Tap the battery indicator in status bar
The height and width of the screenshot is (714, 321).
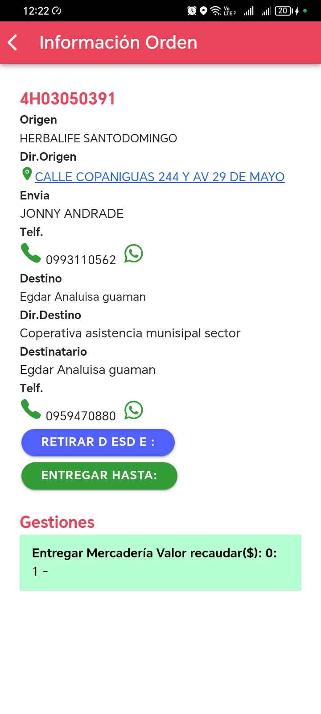(x=284, y=11)
